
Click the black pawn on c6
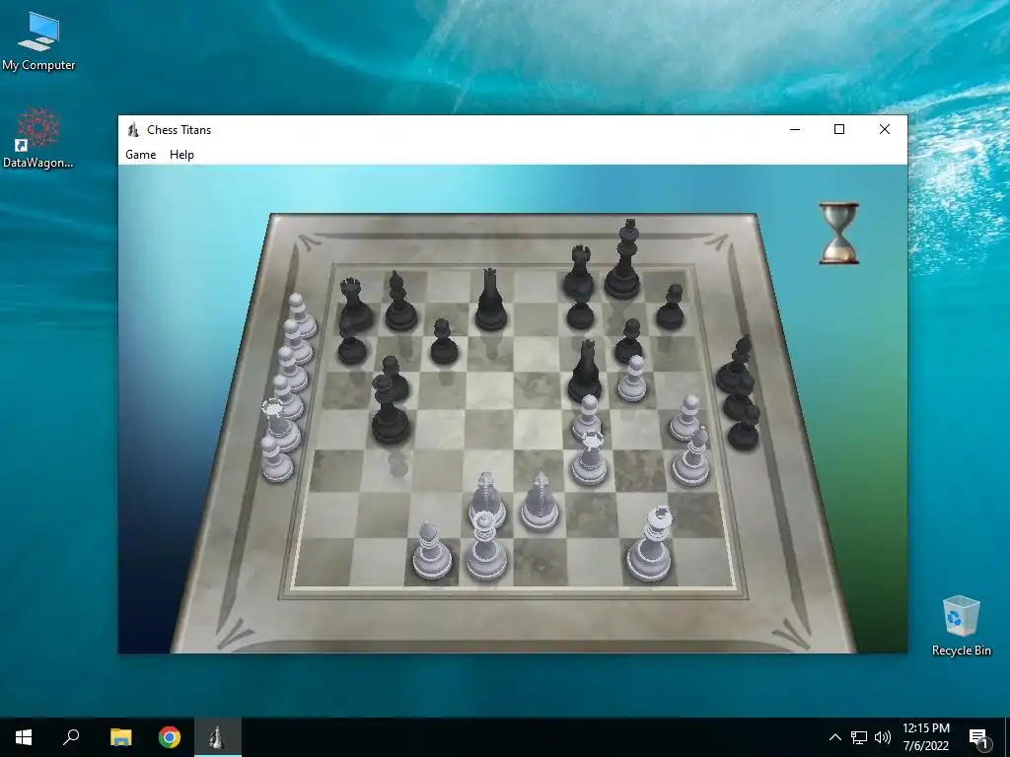[x=444, y=341]
